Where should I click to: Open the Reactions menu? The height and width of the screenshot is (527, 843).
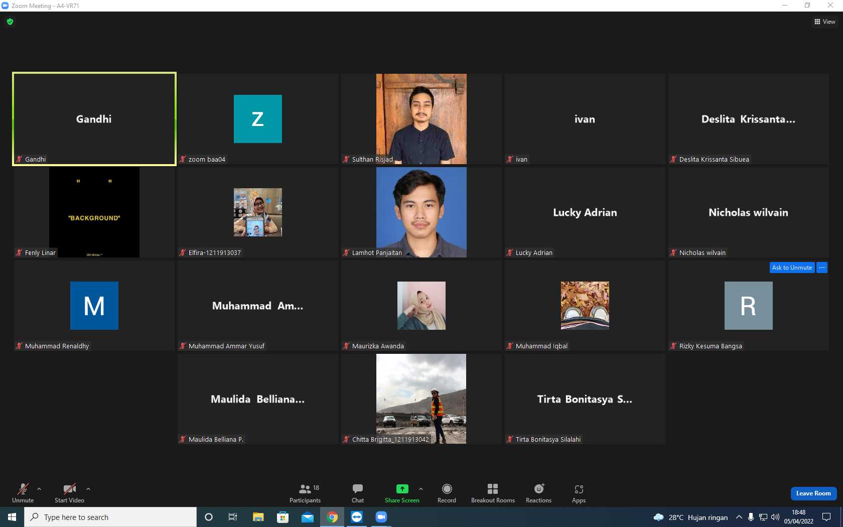(538, 493)
